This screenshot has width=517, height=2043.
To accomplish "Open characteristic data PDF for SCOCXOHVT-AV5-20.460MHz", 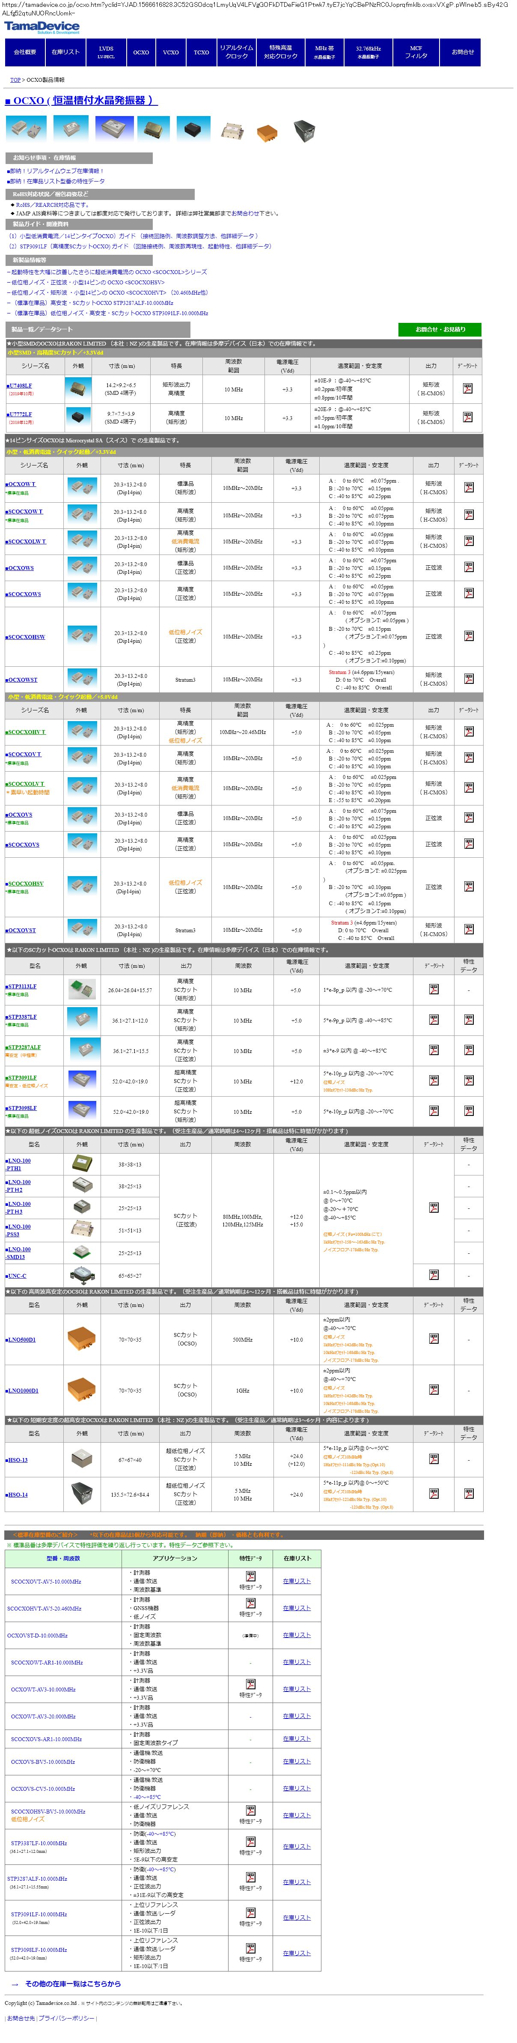I will (x=250, y=1604).
